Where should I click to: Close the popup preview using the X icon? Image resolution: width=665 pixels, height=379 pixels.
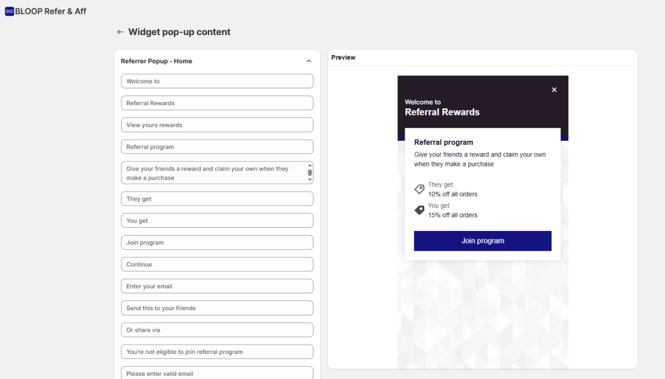pos(554,90)
